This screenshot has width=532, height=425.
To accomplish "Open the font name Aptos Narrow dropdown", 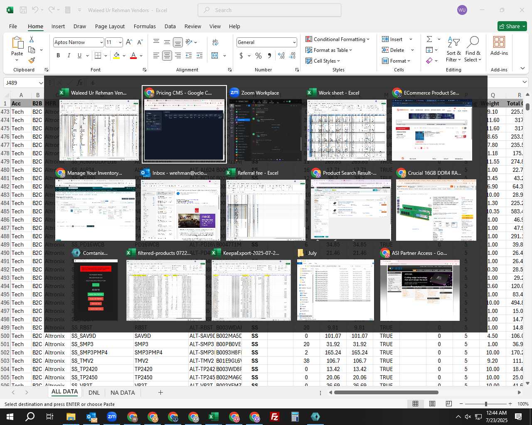I will pyautogui.click(x=101, y=42).
